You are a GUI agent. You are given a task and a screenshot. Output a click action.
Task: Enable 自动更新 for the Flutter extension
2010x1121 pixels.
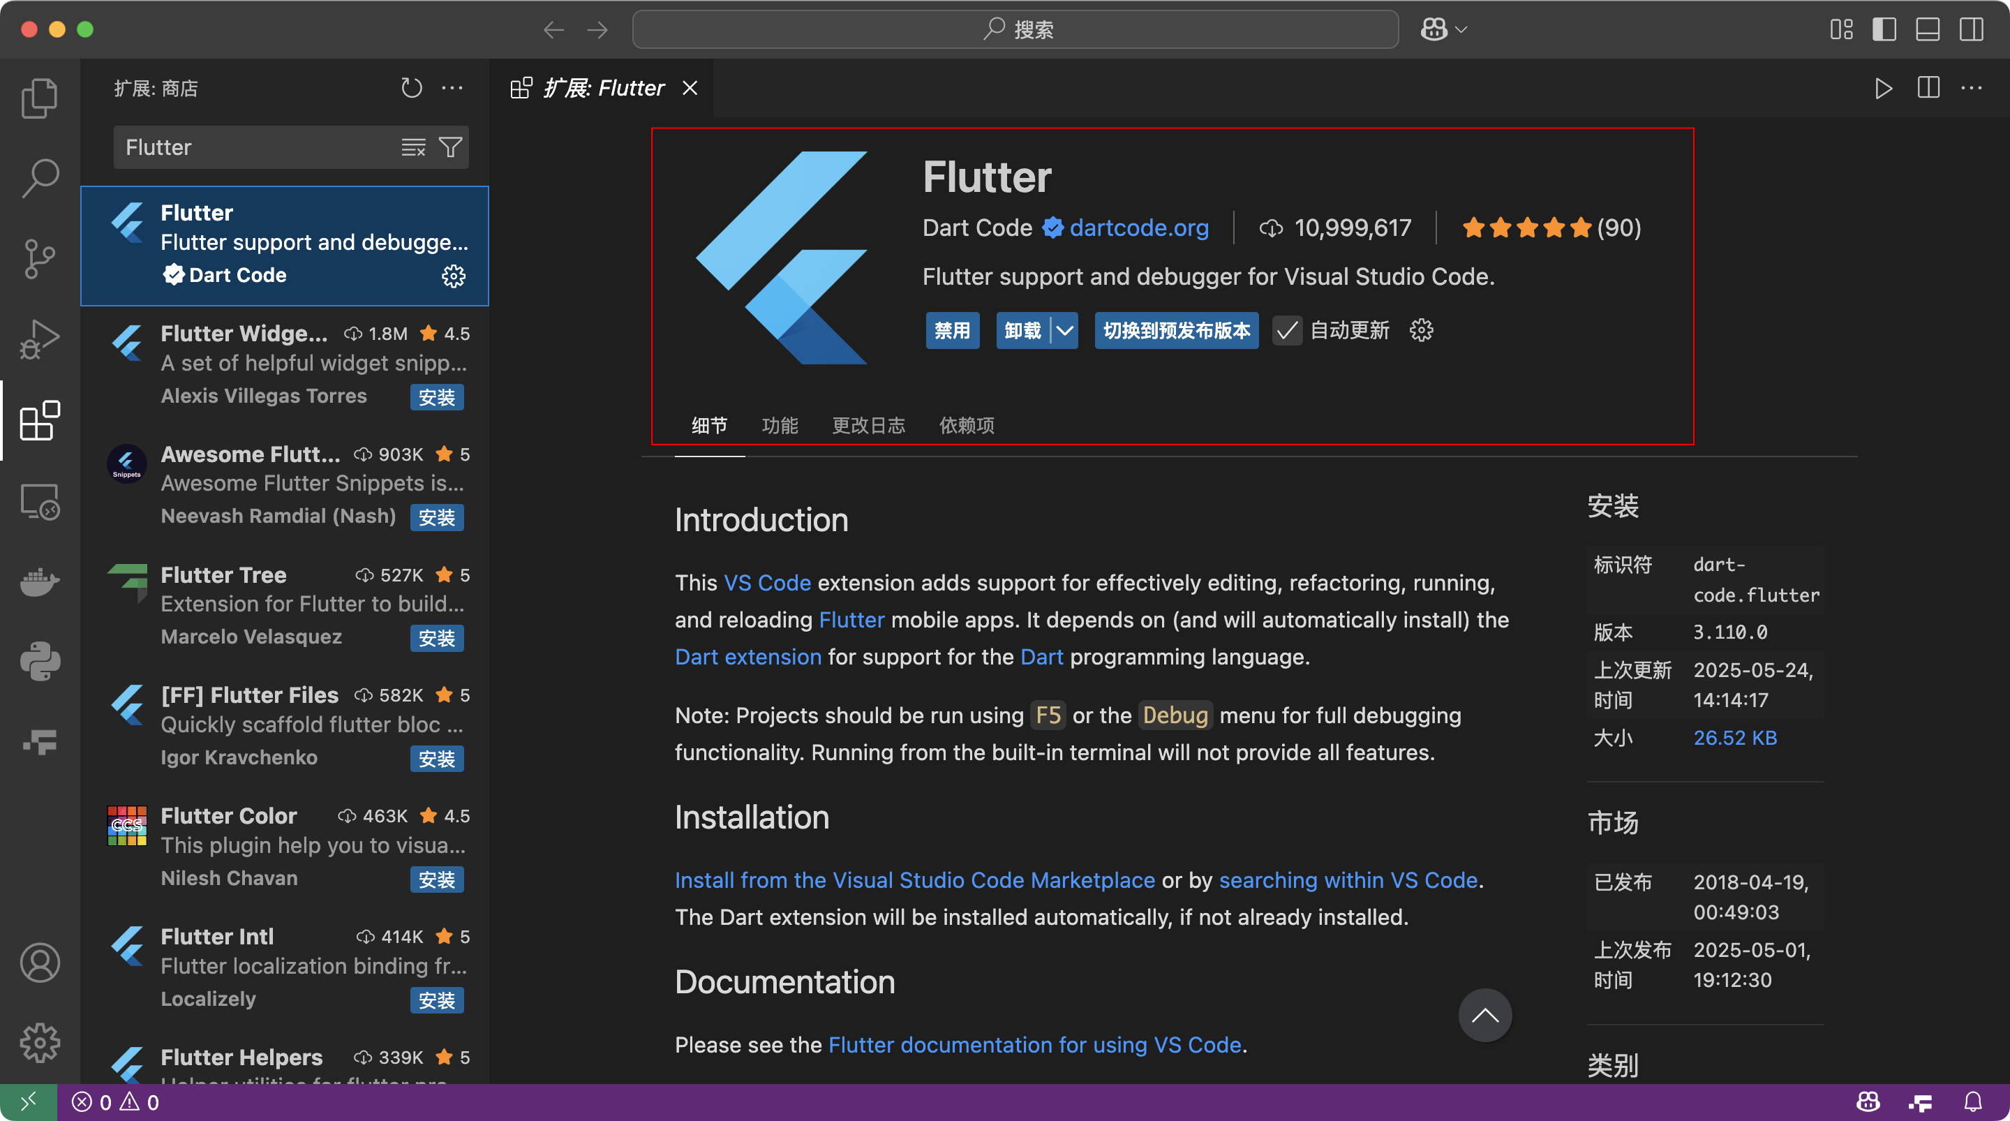tap(1287, 330)
